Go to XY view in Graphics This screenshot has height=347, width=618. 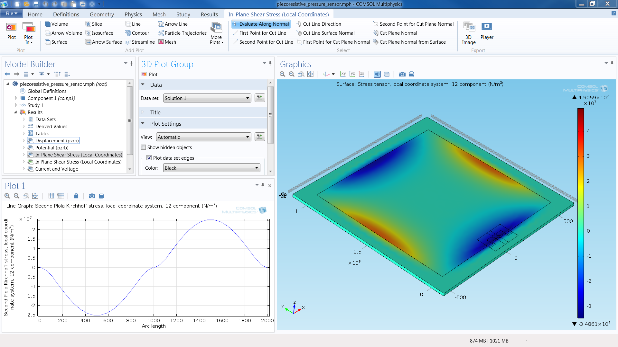coord(343,74)
